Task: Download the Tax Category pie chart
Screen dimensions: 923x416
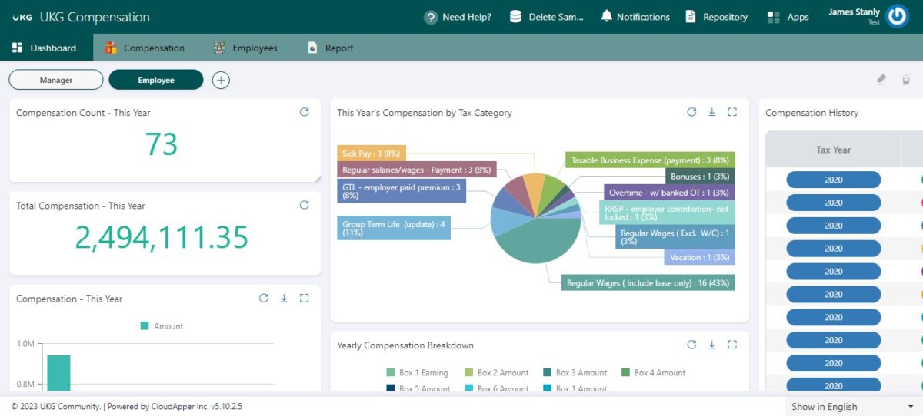Action: coord(711,112)
